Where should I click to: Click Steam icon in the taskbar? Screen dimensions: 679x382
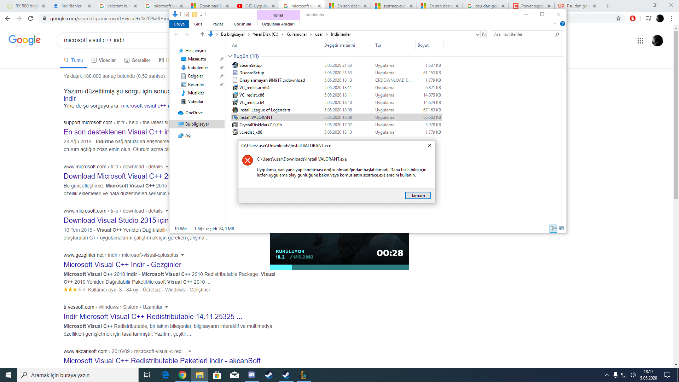click(x=269, y=375)
